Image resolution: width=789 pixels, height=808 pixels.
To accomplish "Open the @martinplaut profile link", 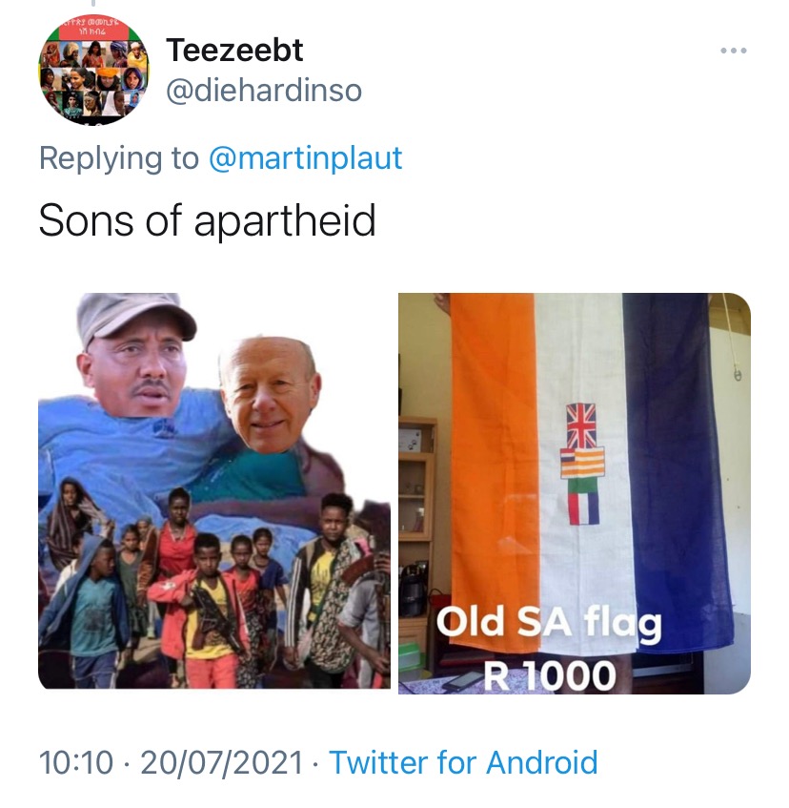I will point(305,157).
